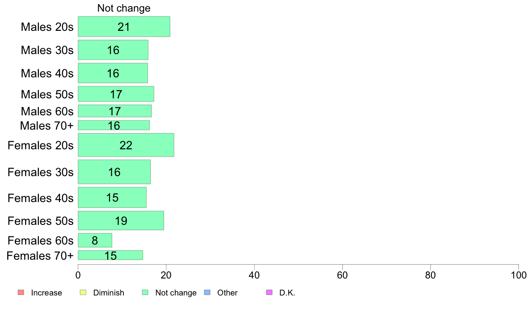Click the 100 tick on the x-axis

(518, 275)
